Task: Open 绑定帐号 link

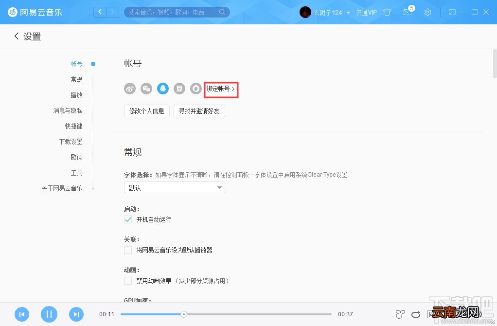Action: coord(221,89)
